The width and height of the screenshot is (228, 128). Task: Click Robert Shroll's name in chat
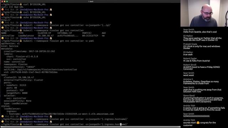point(190,65)
